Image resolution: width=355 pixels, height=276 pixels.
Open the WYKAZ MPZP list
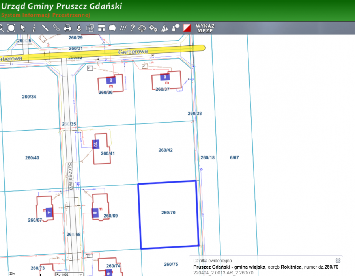[x=205, y=28]
